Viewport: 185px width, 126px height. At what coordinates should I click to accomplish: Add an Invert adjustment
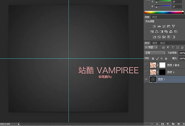(x=154, y=37)
